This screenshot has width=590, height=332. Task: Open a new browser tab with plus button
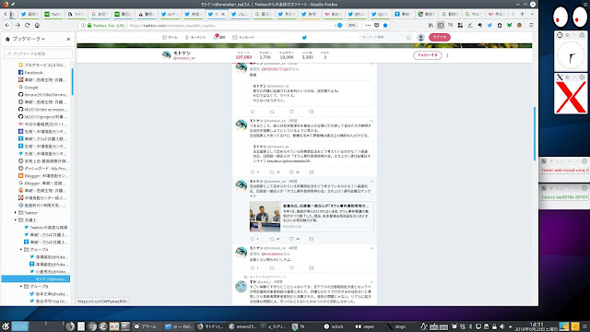point(522,14)
